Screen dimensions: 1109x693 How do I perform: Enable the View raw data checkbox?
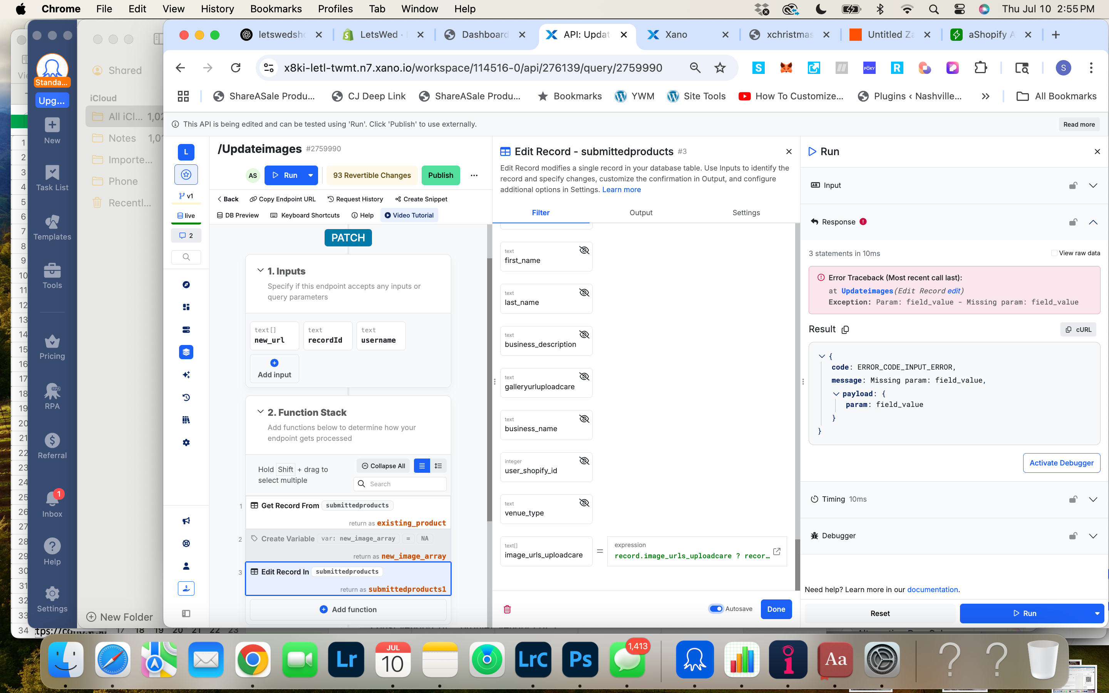(1054, 253)
